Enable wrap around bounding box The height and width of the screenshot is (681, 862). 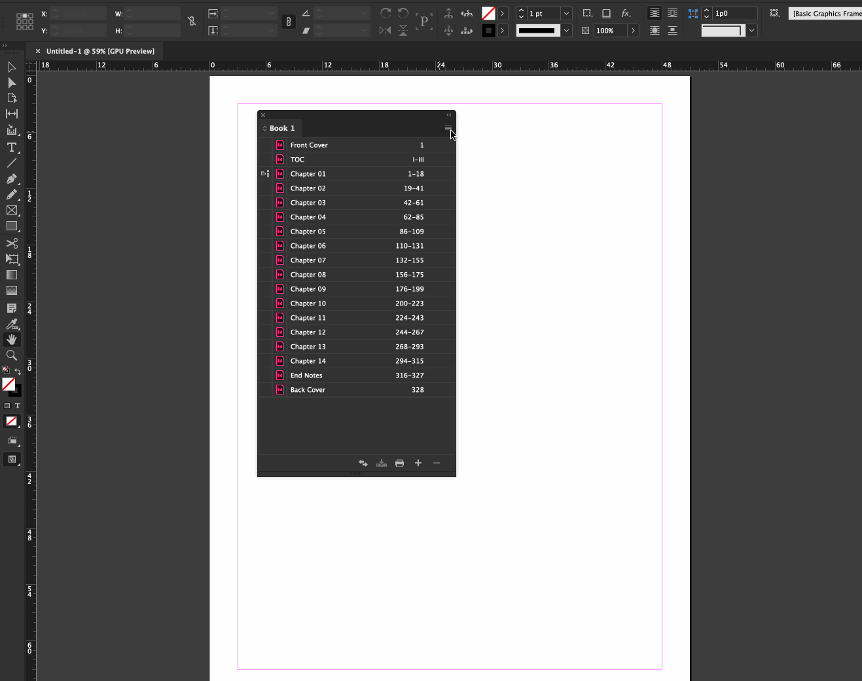click(x=672, y=13)
